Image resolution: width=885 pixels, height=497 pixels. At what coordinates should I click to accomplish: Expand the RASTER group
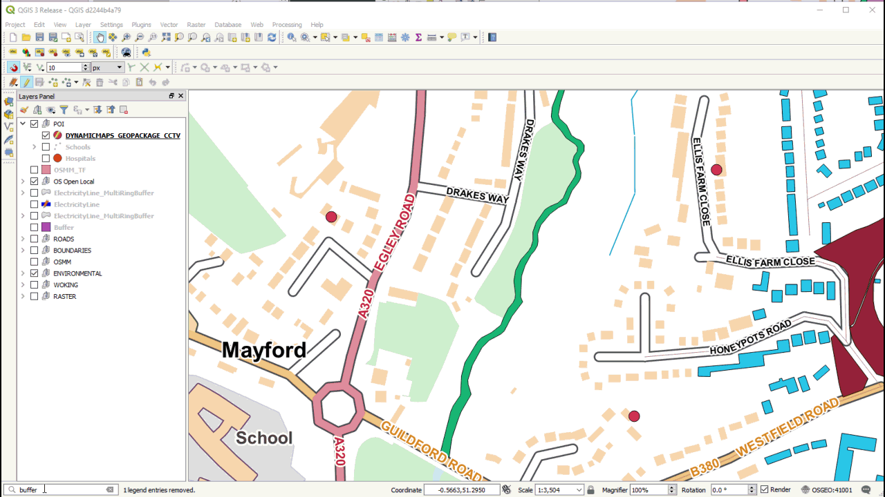23,296
